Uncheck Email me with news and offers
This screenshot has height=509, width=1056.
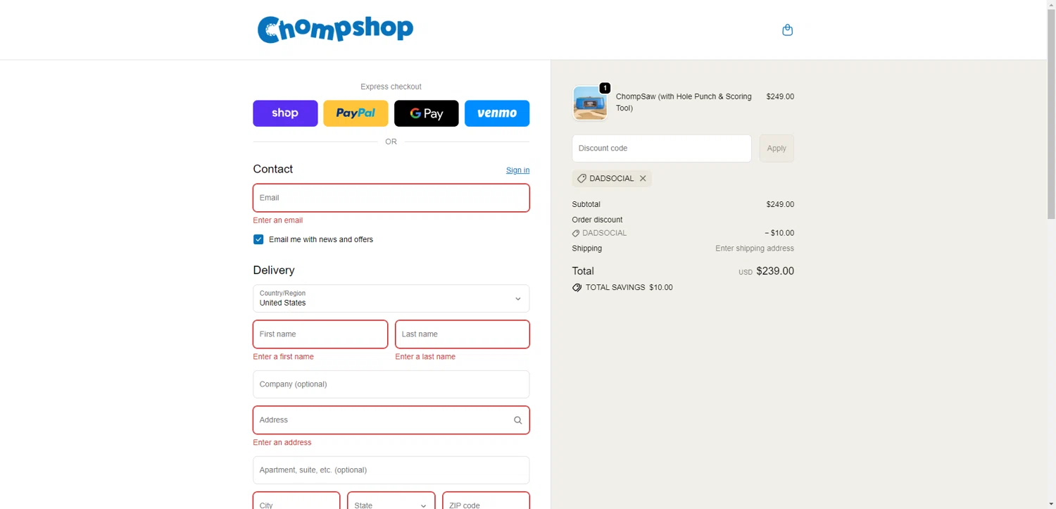point(258,239)
